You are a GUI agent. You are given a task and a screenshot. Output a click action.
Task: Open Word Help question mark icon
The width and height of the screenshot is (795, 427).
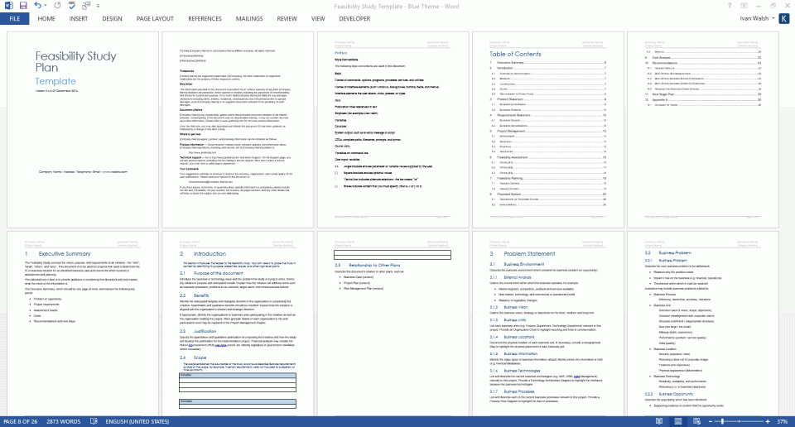(x=730, y=6)
